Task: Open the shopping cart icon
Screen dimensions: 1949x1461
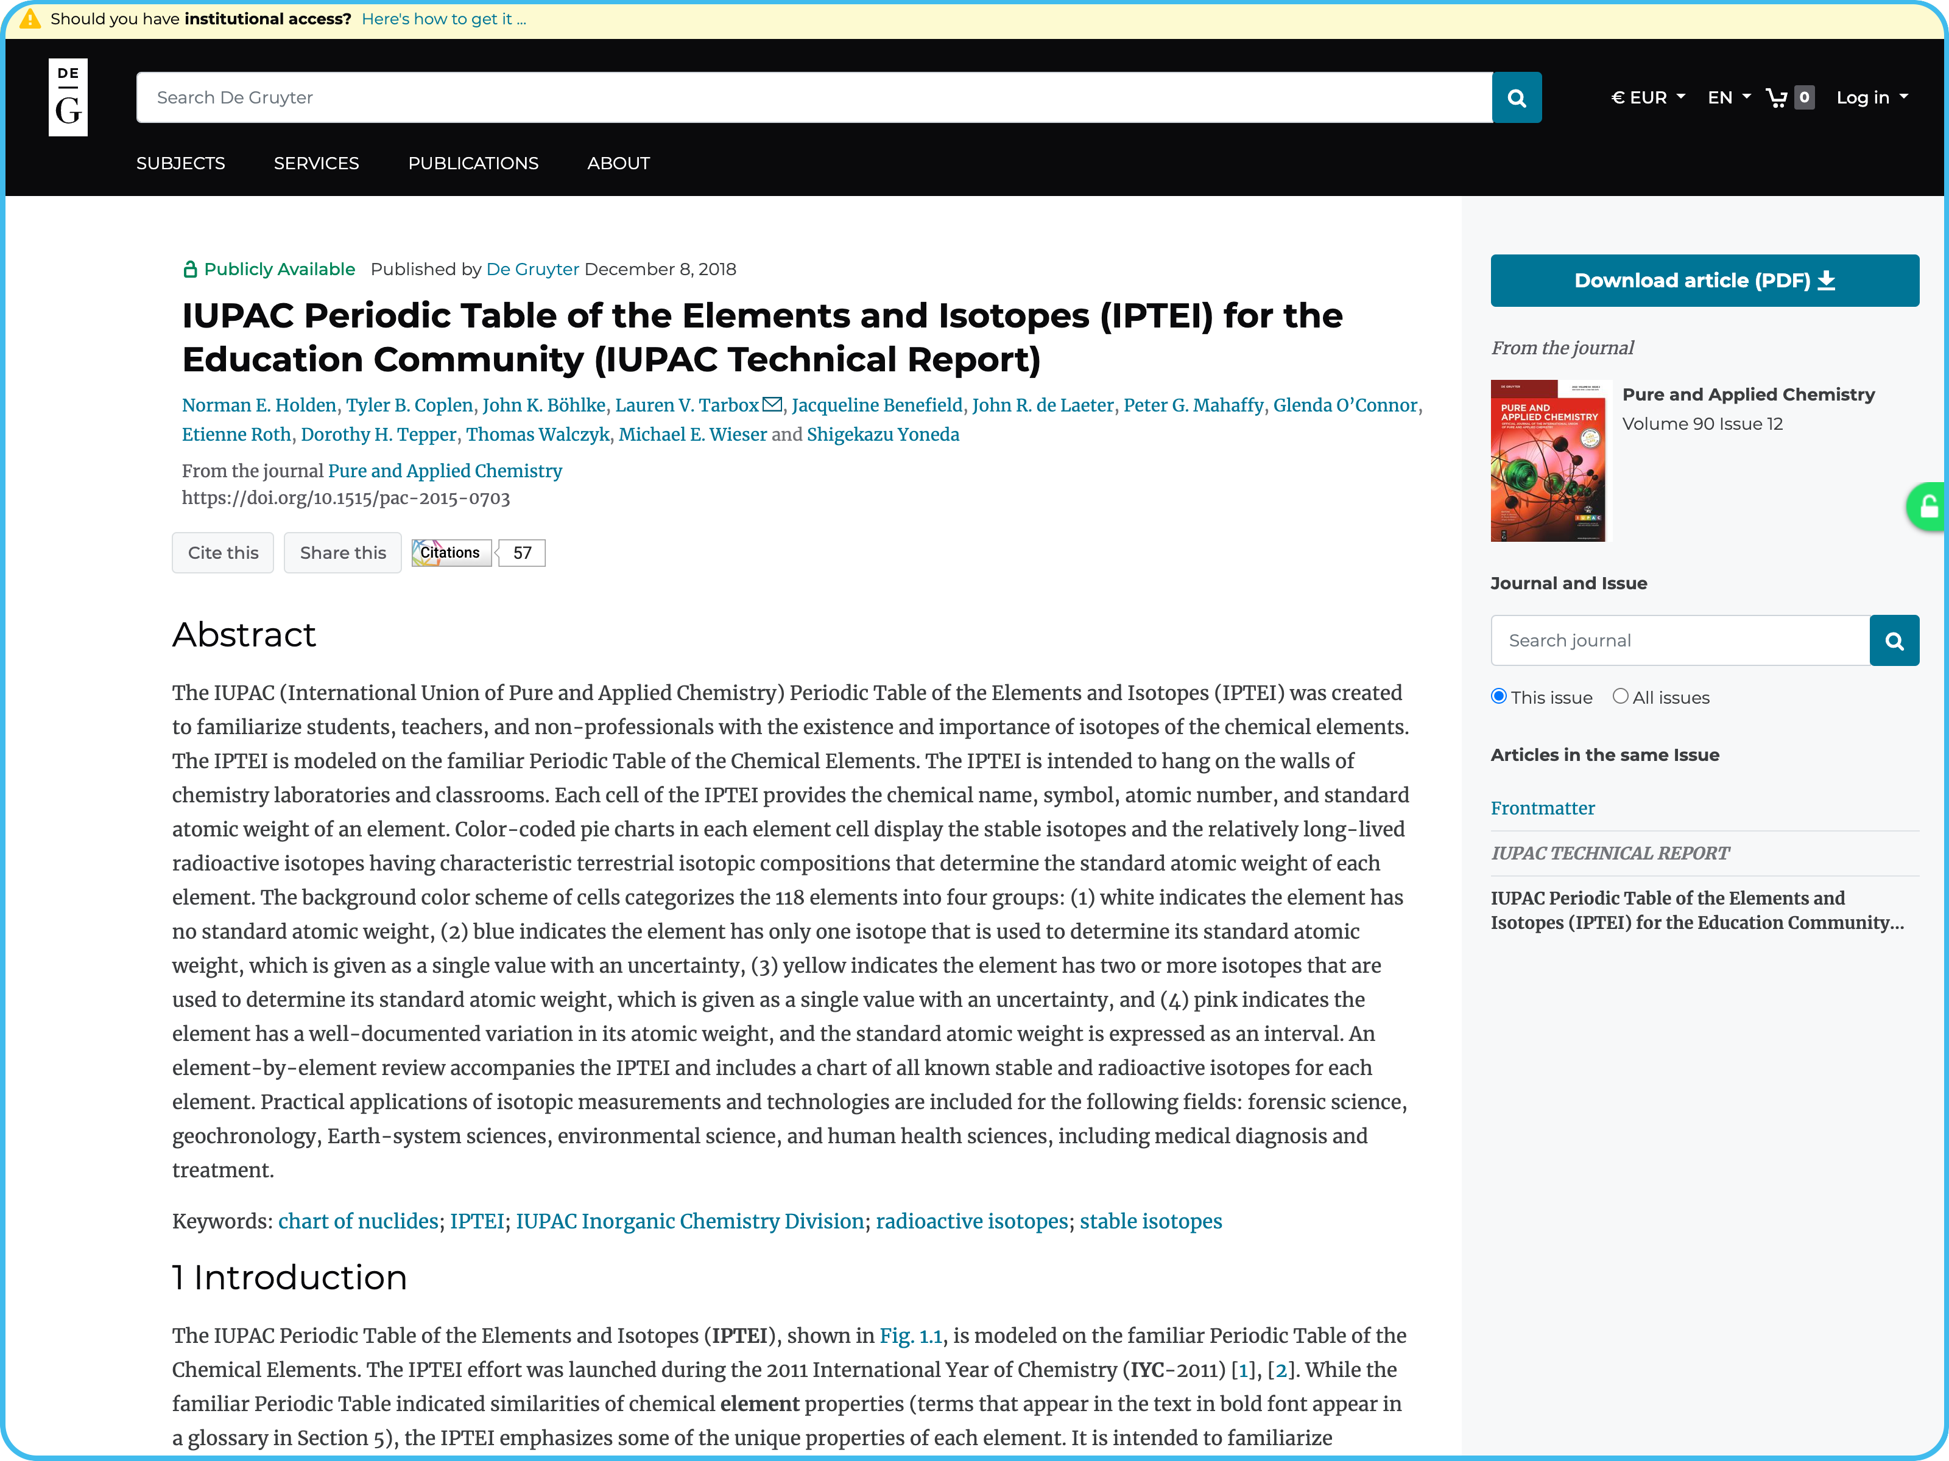Action: pos(1777,98)
